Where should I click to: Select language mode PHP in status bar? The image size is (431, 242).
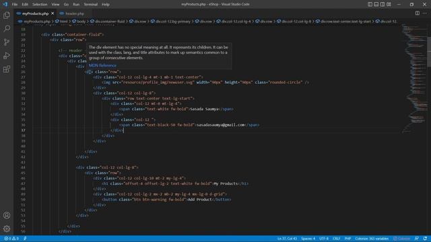347,239
